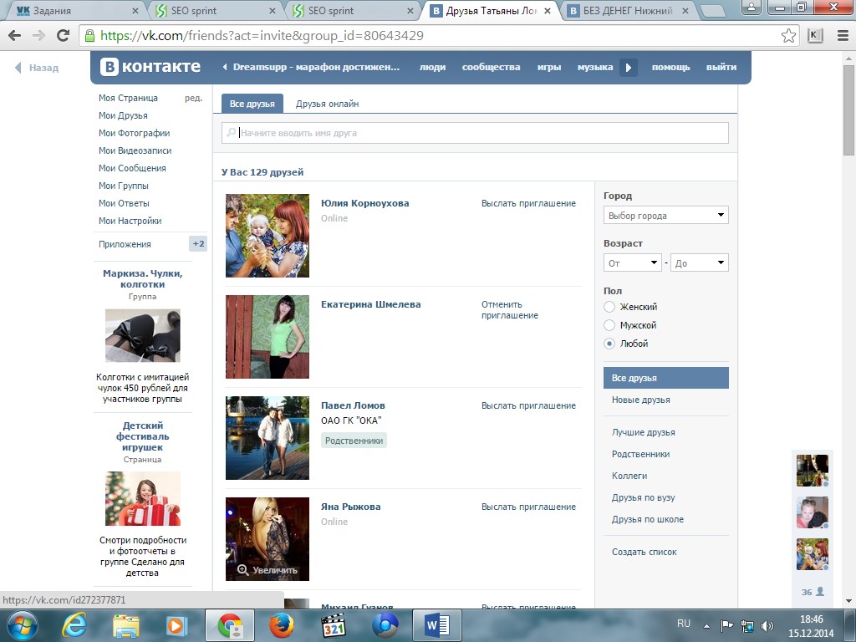The width and height of the screenshot is (856, 642).
Task: Open Microsoft Word on taskbar
Action: [437, 625]
